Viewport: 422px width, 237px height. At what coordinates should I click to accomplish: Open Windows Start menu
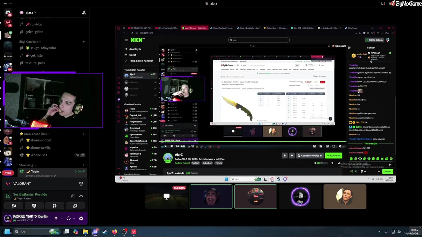(7, 232)
